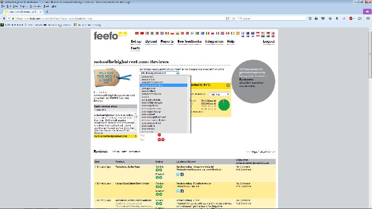This screenshot has width=372, height=209.
Task: Click the second of the paired red minus icons
Action: pos(163,140)
